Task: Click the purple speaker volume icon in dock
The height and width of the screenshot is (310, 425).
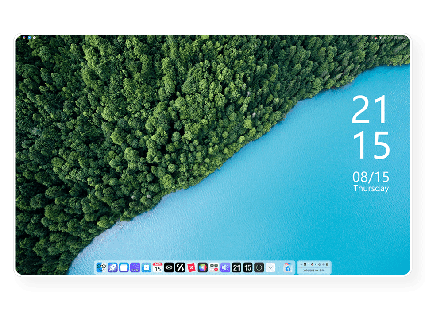Action: pyautogui.click(x=225, y=267)
